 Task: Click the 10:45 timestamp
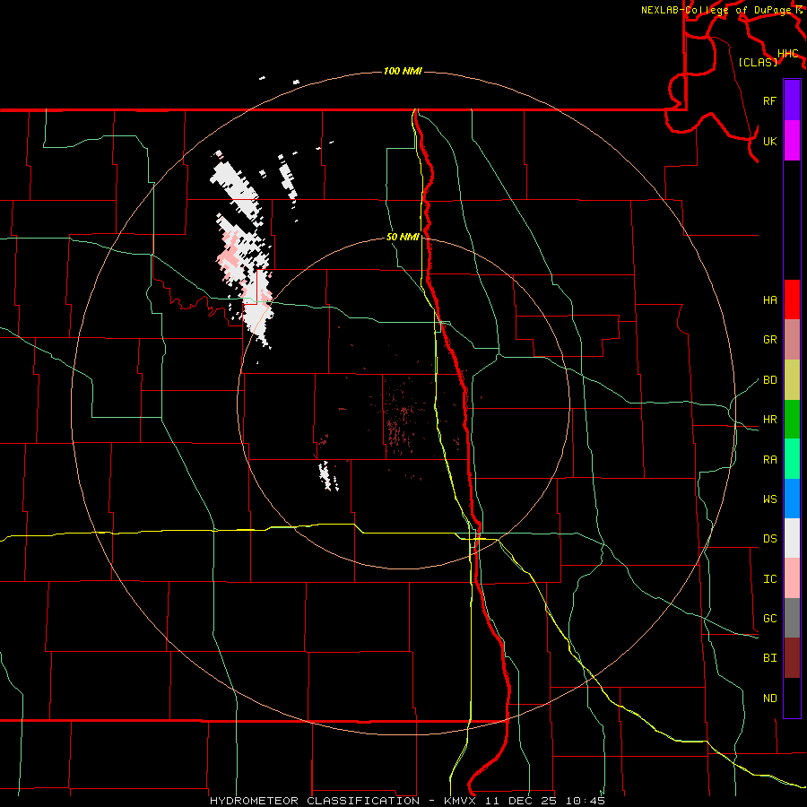click(586, 801)
